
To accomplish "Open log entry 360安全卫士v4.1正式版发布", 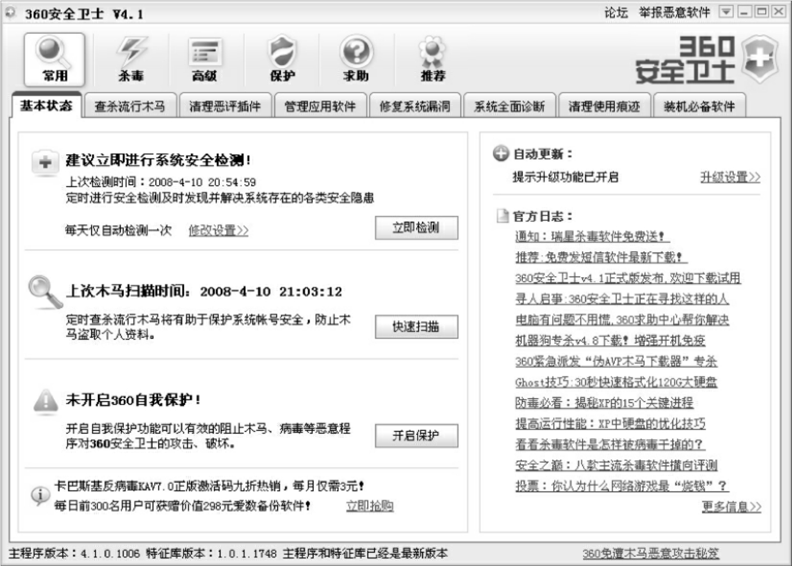I will tap(627, 278).
